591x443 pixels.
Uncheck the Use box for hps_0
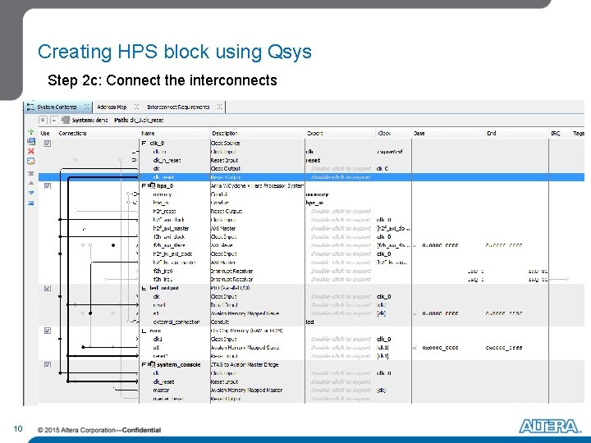[x=48, y=185]
